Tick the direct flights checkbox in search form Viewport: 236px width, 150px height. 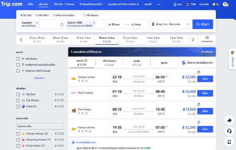click(84, 15)
